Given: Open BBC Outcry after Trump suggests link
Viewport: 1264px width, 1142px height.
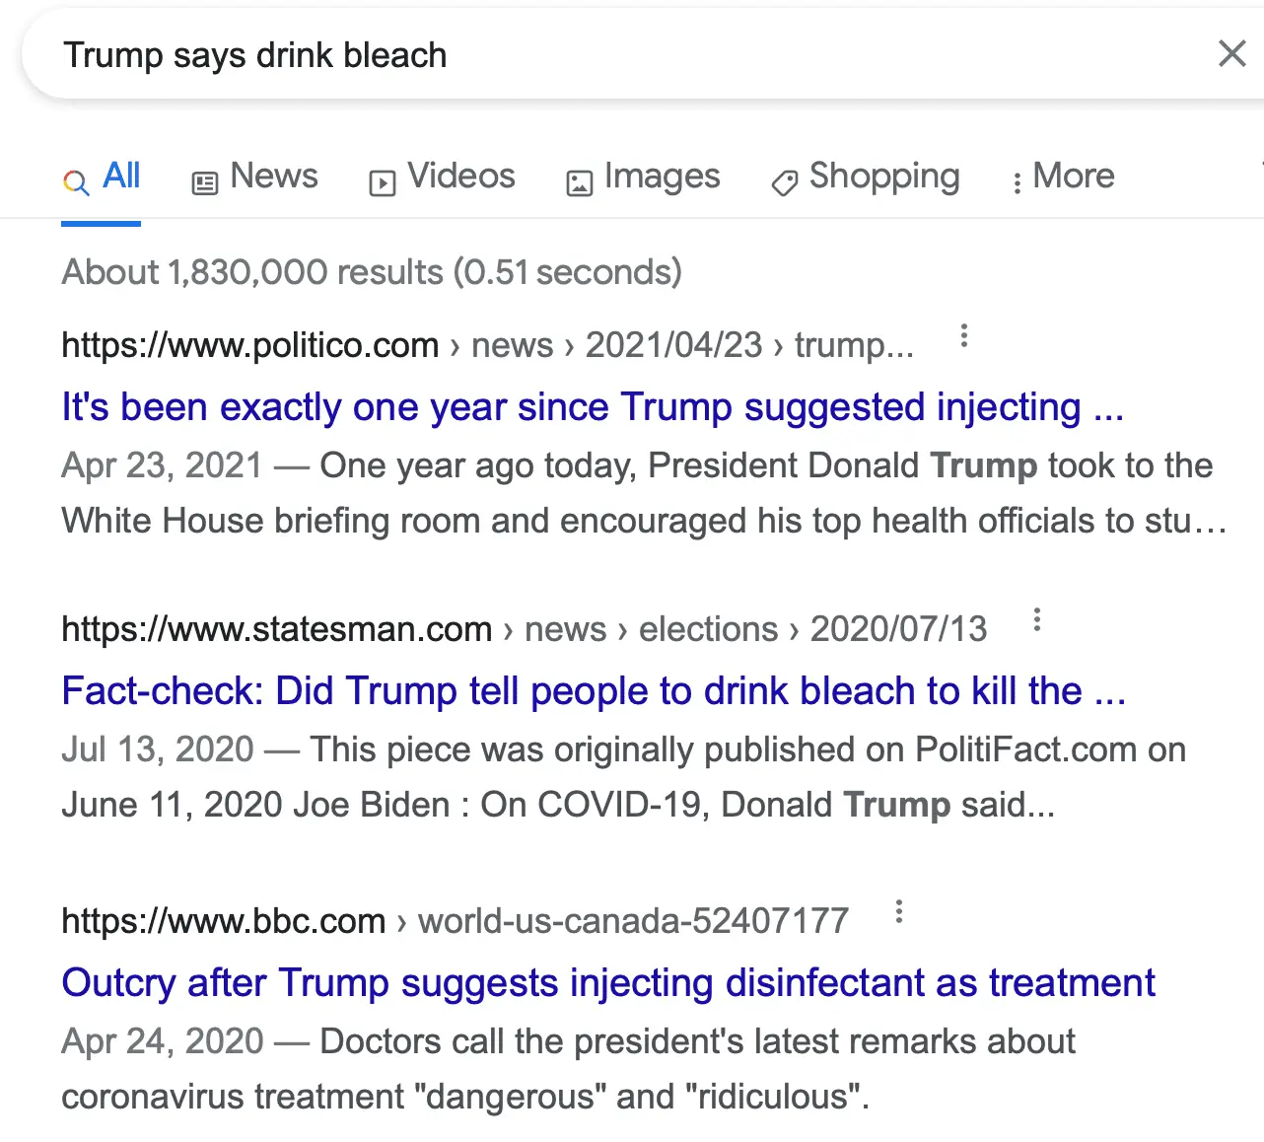Looking at the screenshot, I should [607, 982].
